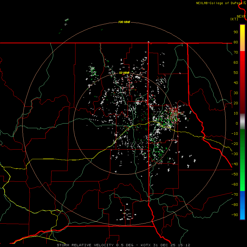Click the KOTX radar station identifier
Image resolution: width=247 pixels, height=247 pixels.
tap(146, 245)
